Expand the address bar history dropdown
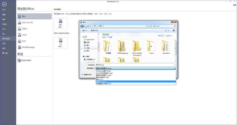Viewport: 237px width, 125px height. coord(146,26)
